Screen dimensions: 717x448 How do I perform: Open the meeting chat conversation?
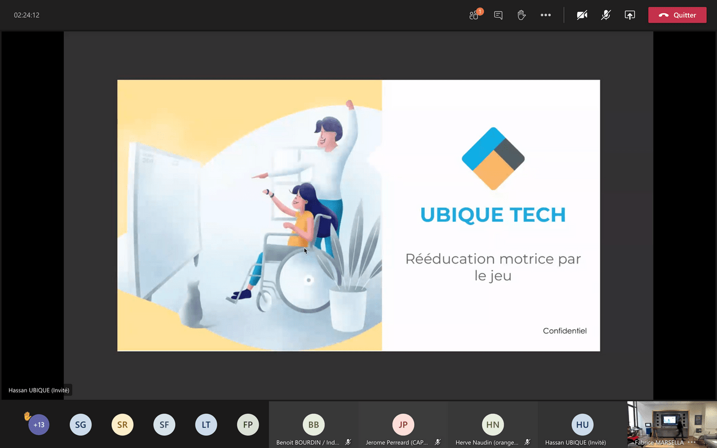(x=498, y=15)
